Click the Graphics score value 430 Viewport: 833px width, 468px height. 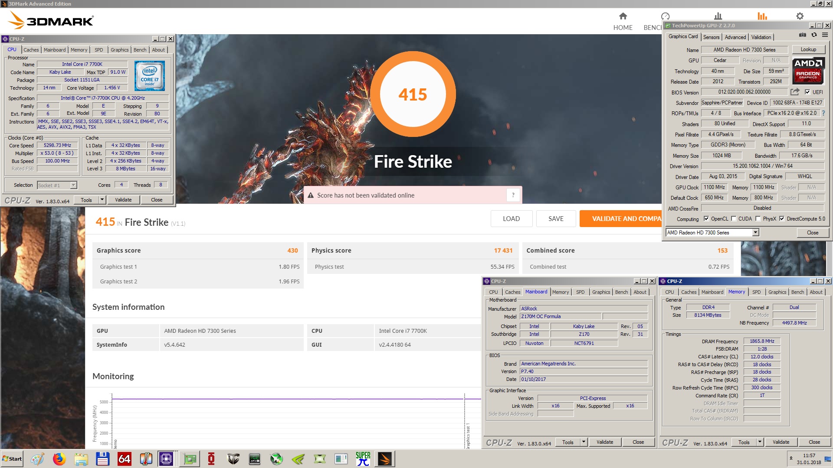coord(292,250)
